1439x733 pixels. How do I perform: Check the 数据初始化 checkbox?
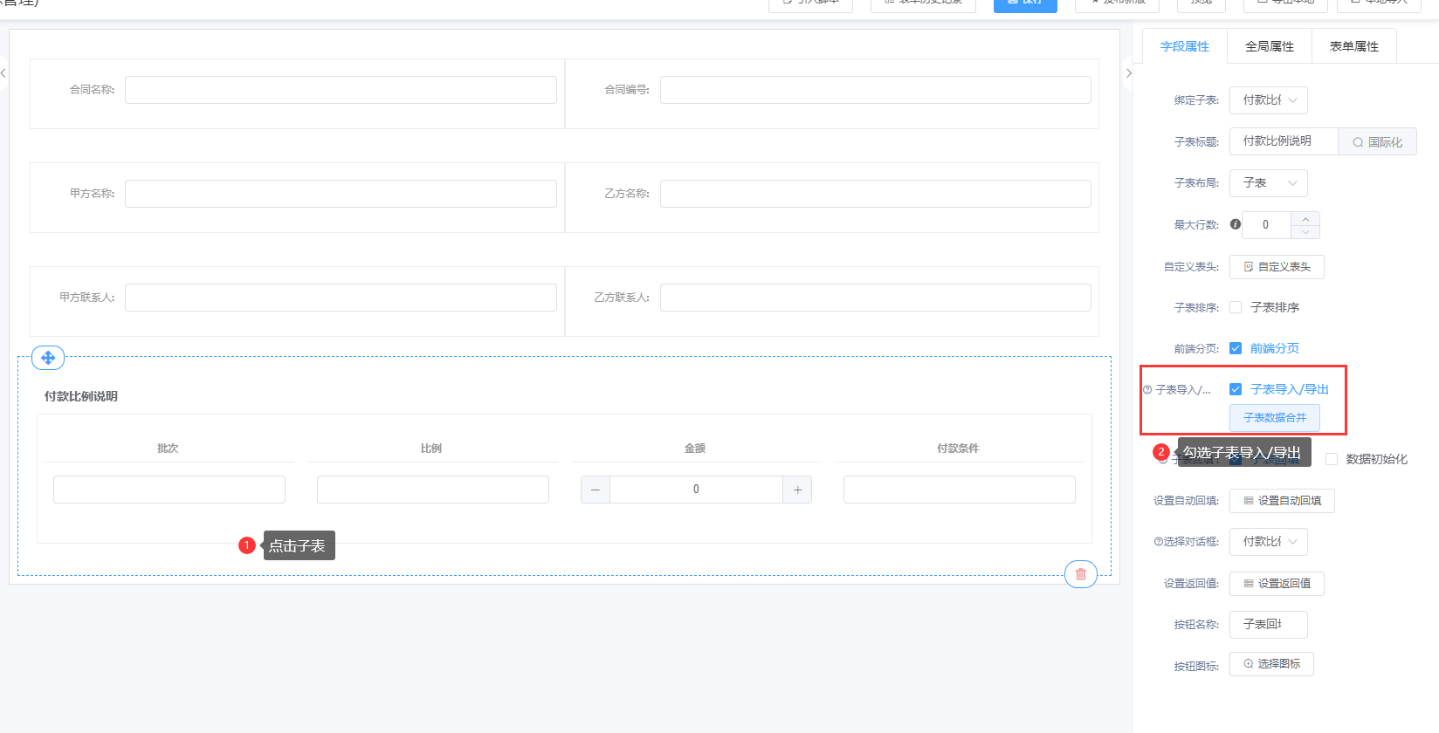[1332, 459]
